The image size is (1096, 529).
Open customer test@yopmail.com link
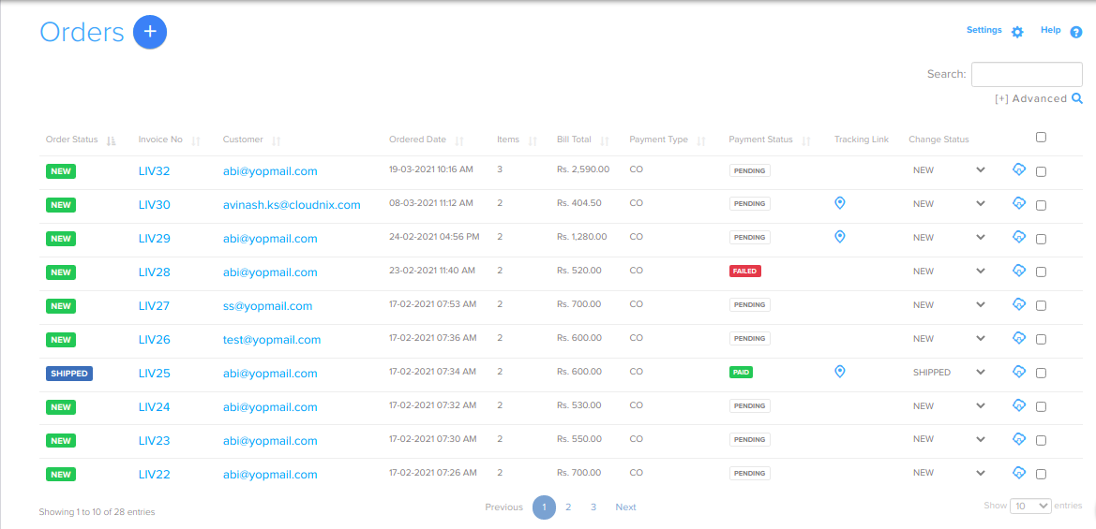coord(272,340)
